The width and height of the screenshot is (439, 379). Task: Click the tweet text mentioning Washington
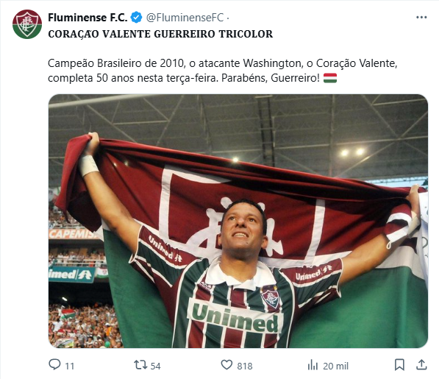click(222, 71)
